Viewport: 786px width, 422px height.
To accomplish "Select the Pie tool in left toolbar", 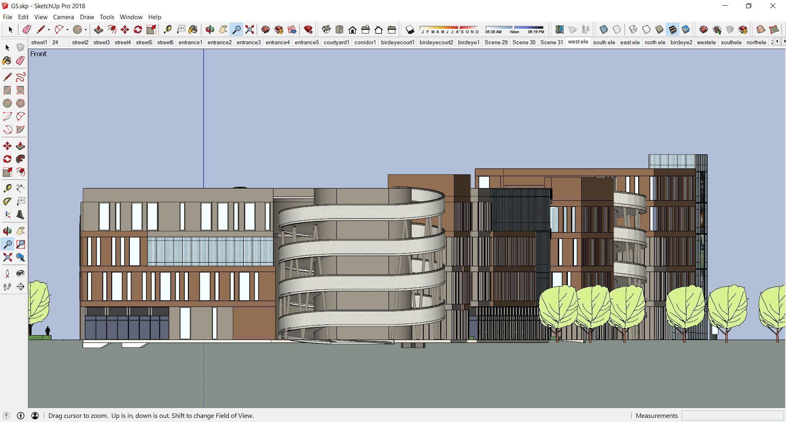I will pyautogui.click(x=20, y=129).
